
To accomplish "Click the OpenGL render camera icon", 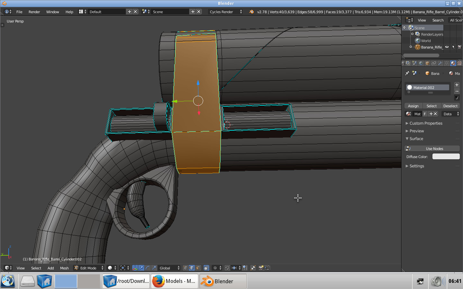I will coord(261,268).
